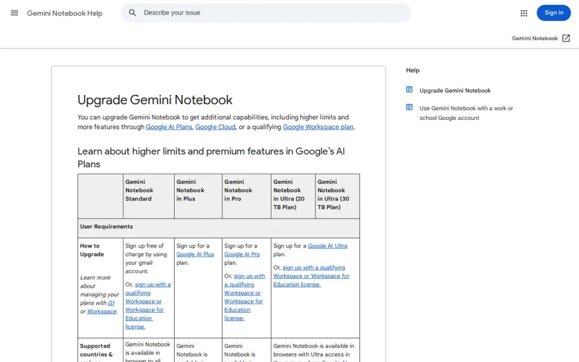Click the Gemini Notebook Standard column header
The height and width of the screenshot is (362, 579).
coord(149,196)
